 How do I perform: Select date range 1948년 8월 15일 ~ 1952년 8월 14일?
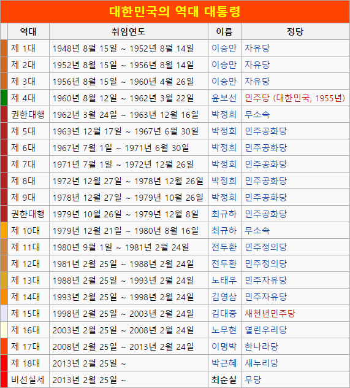click(x=123, y=48)
